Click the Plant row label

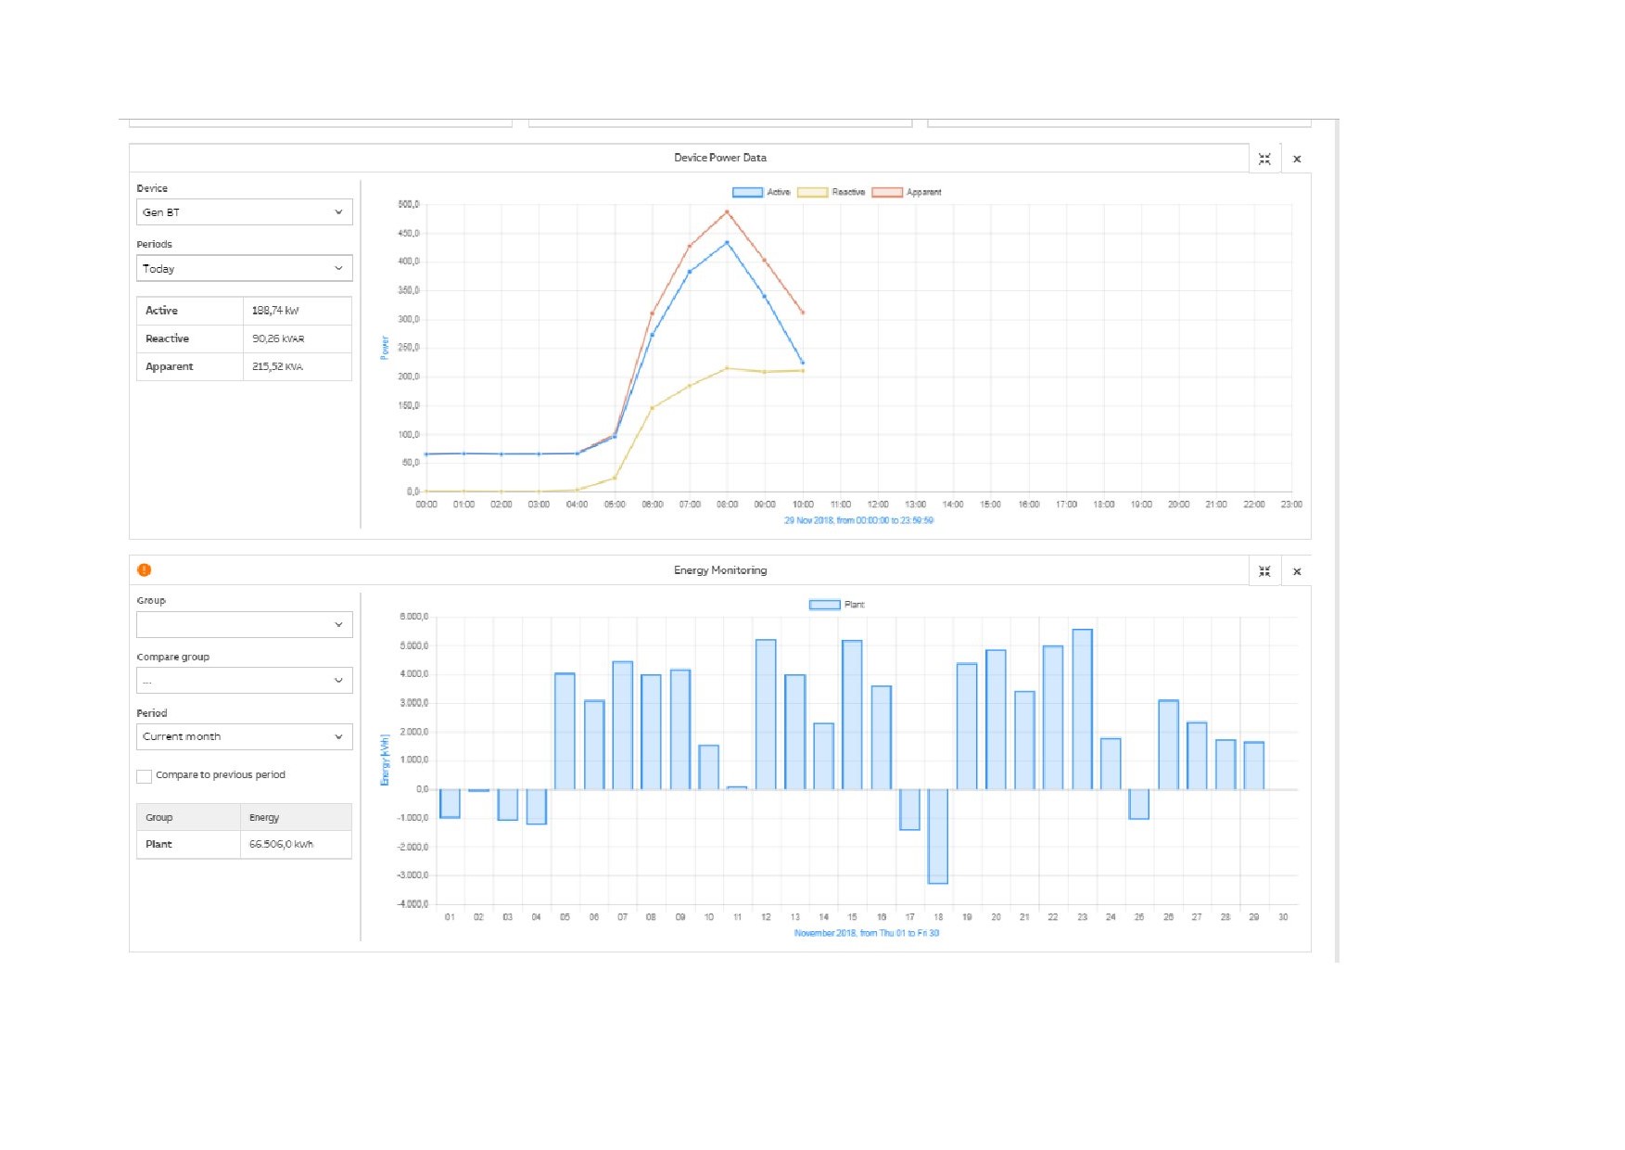159,844
